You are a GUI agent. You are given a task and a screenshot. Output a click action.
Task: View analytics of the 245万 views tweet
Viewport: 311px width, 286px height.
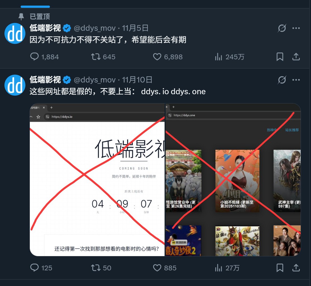point(218,57)
